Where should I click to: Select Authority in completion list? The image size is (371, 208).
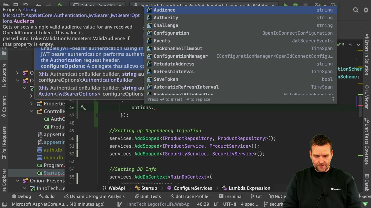[240, 18]
